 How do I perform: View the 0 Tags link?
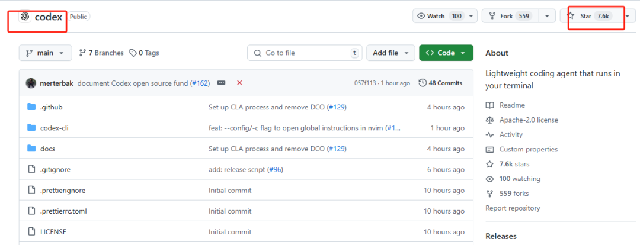click(x=145, y=53)
